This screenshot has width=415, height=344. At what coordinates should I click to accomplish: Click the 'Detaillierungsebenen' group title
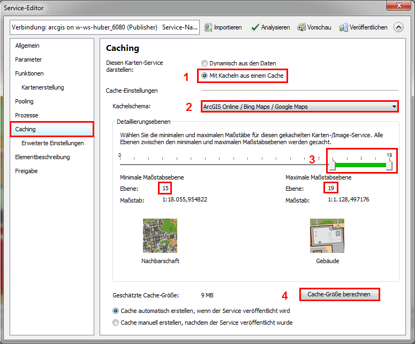point(144,122)
